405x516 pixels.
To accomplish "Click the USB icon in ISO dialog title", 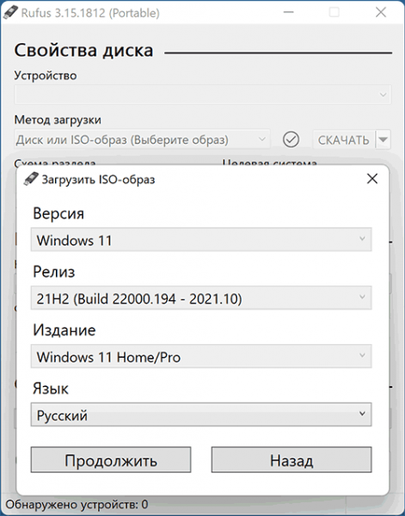I will (31, 179).
